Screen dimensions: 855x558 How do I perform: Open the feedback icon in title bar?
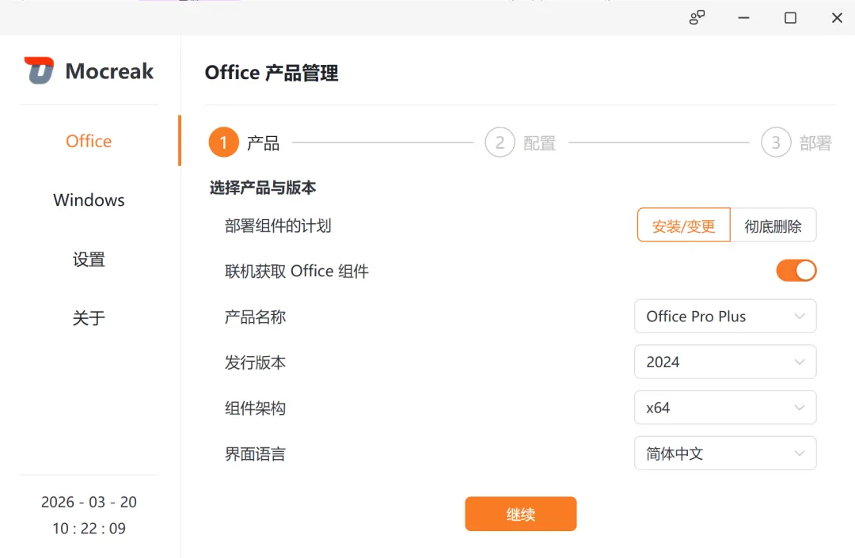(x=697, y=18)
